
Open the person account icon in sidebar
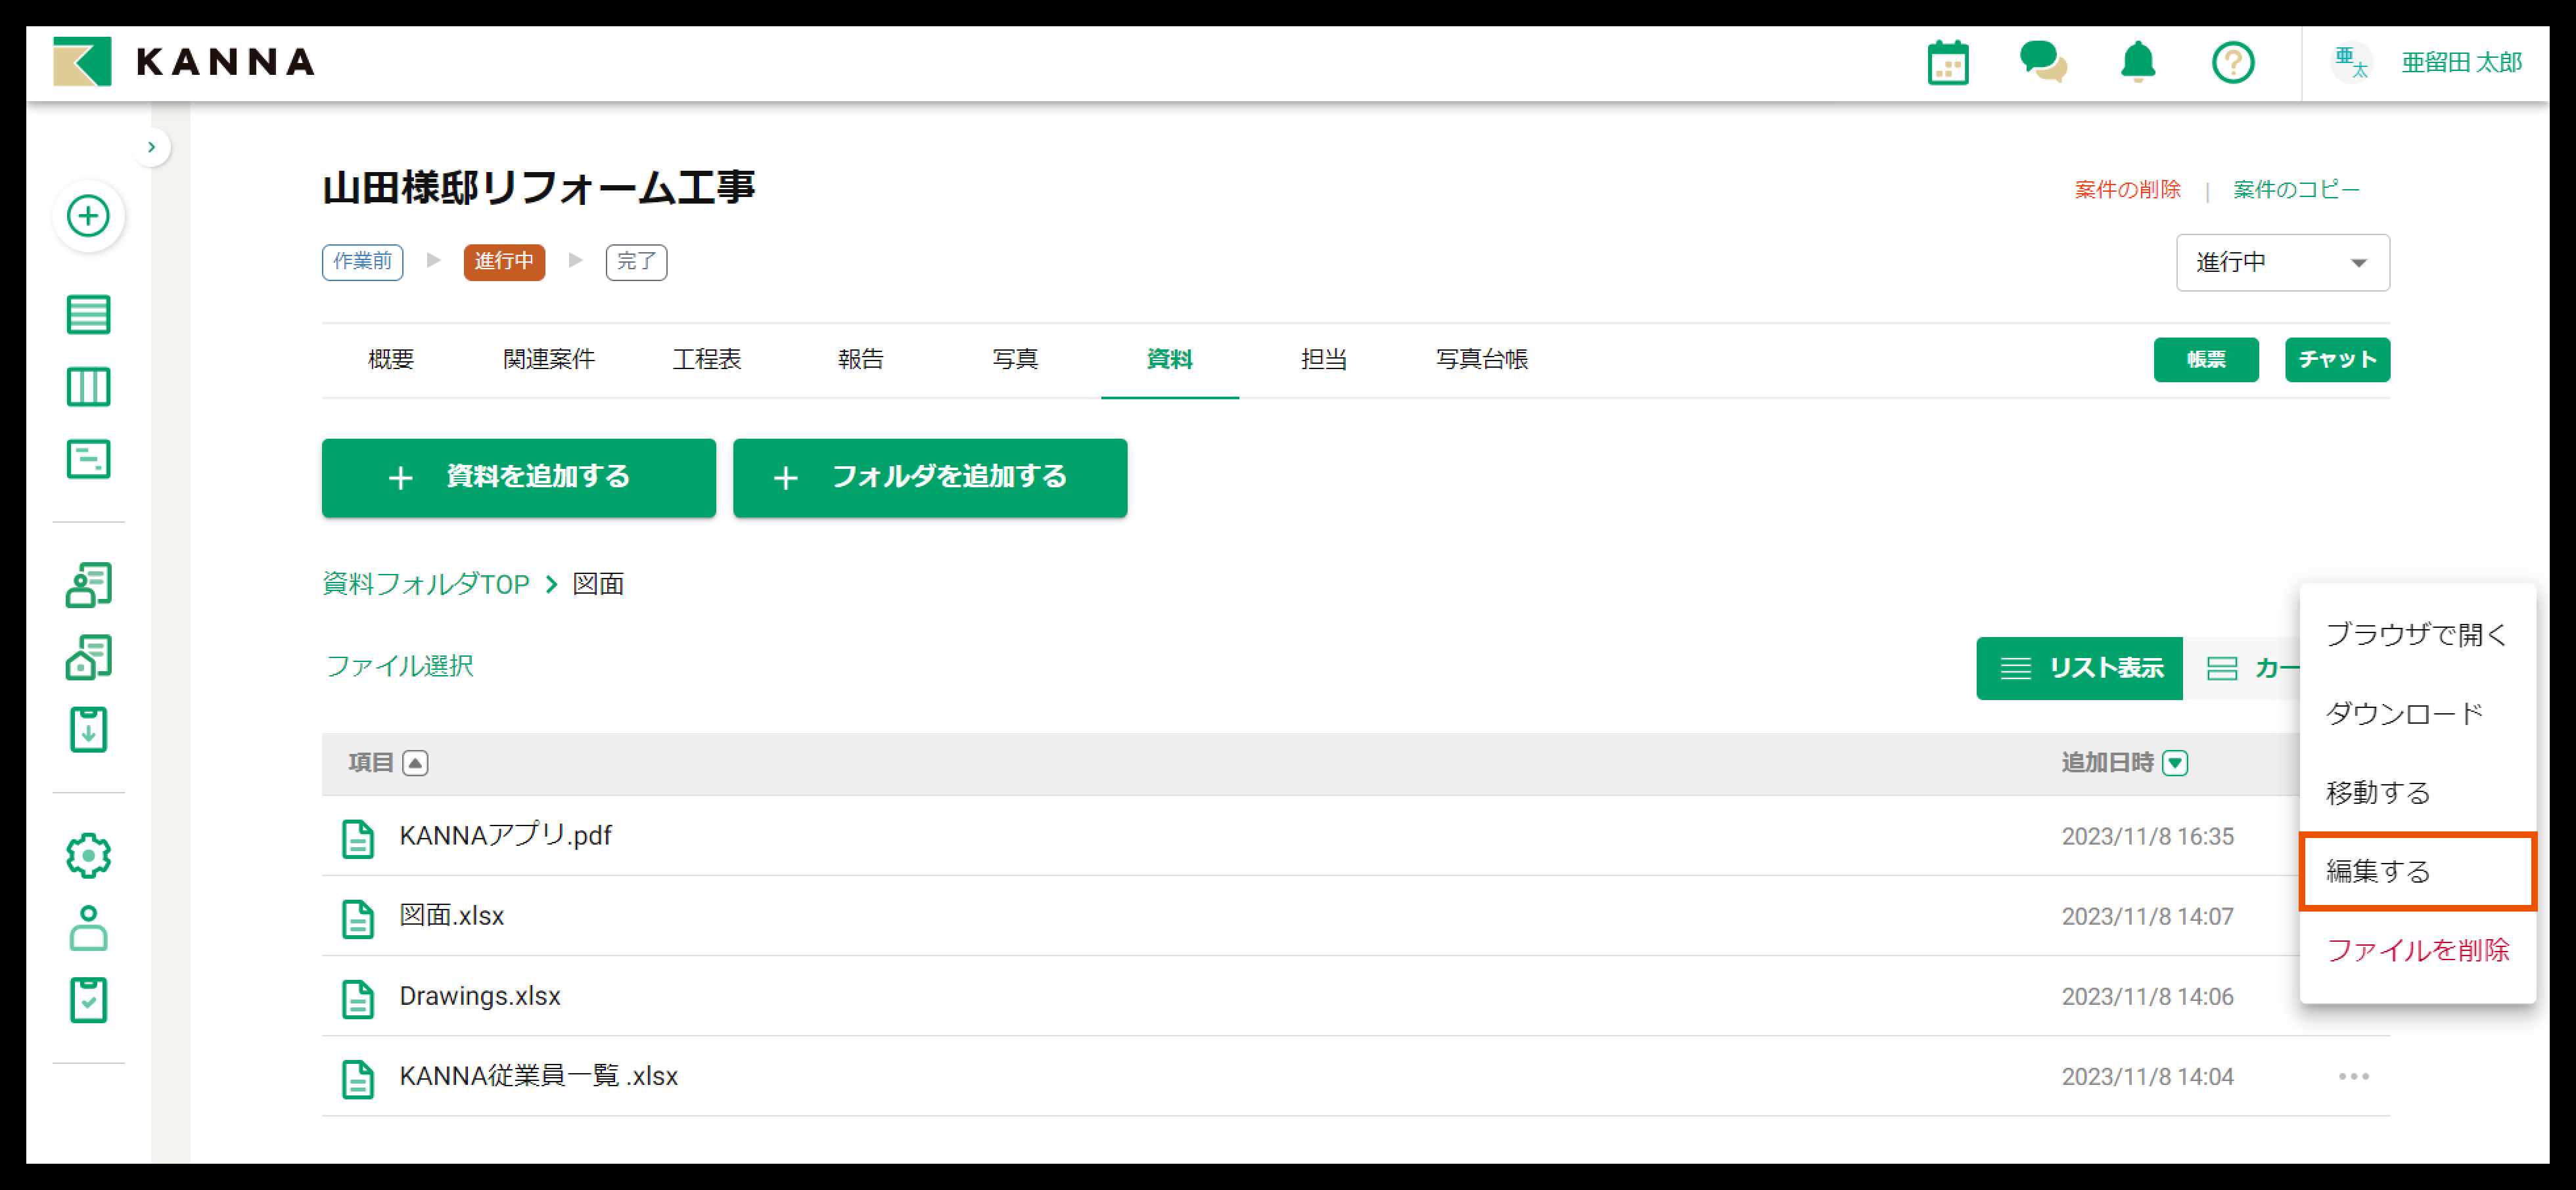tap(88, 928)
